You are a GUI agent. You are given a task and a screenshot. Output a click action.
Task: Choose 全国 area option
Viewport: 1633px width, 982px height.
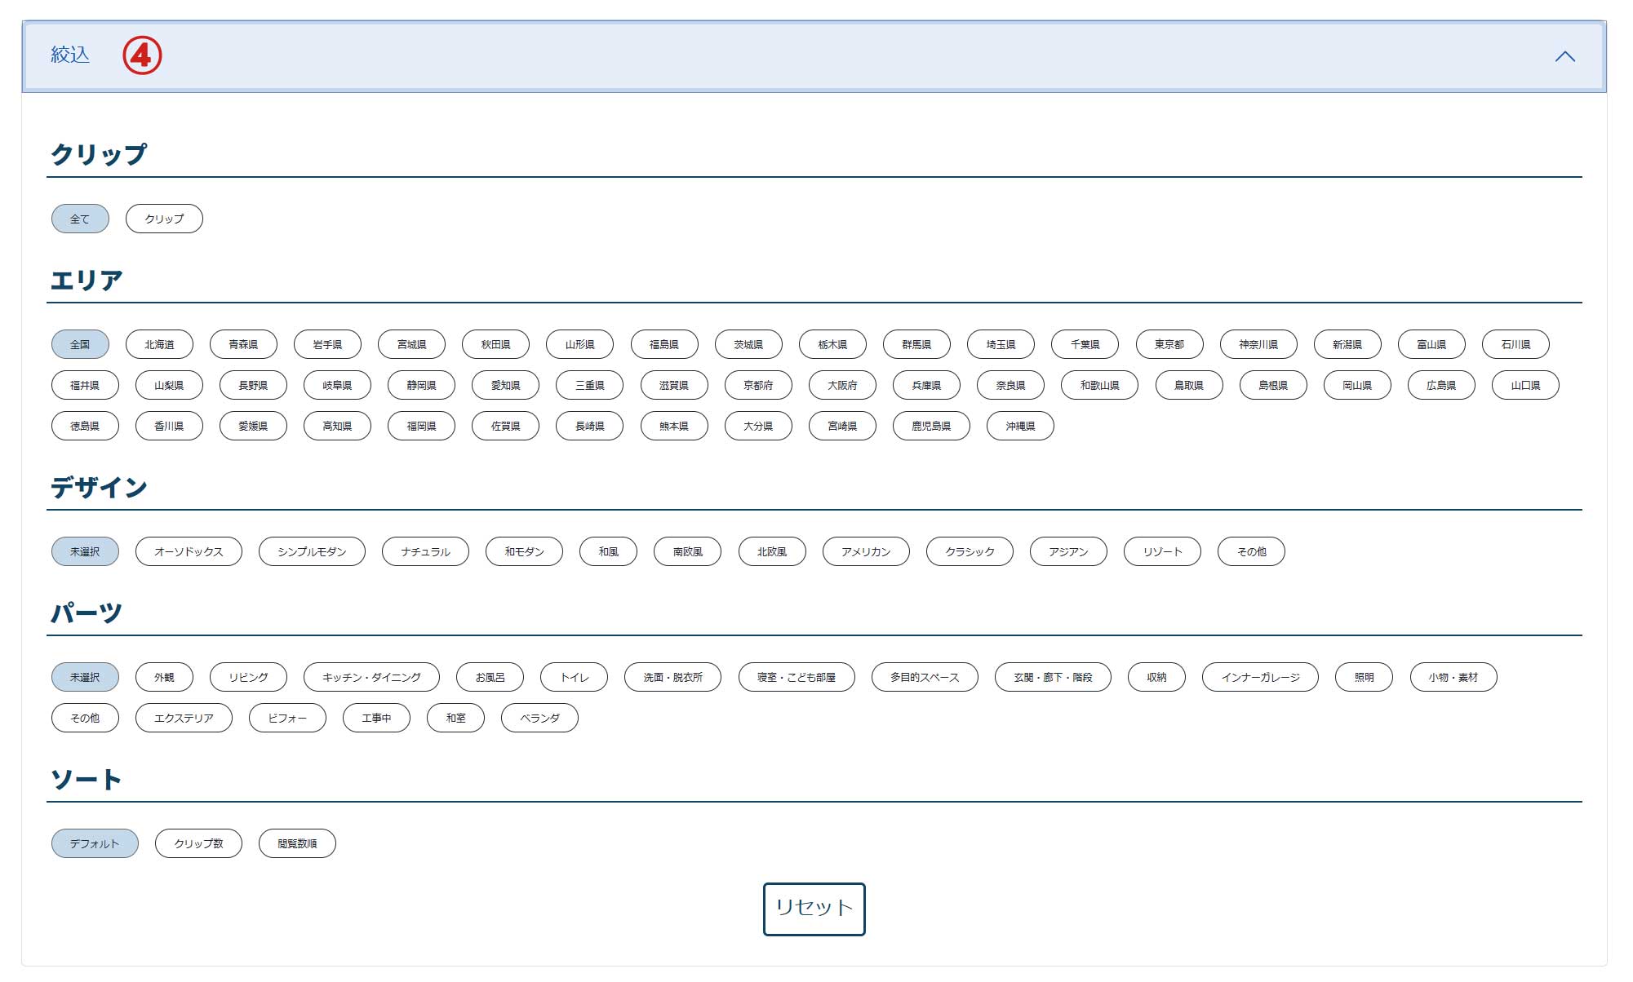coord(80,344)
